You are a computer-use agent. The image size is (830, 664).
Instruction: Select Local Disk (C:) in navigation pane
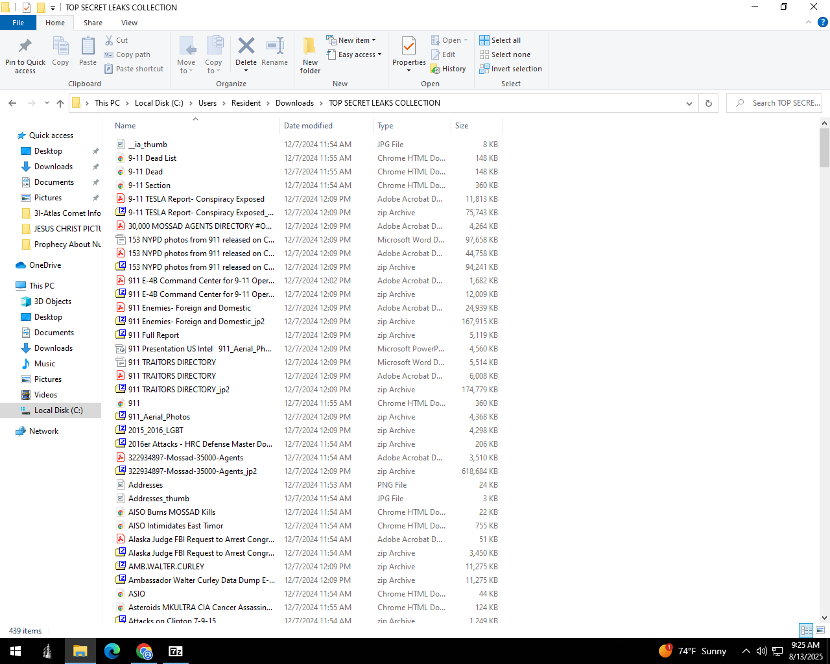pyautogui.click(x=51, y=410)
